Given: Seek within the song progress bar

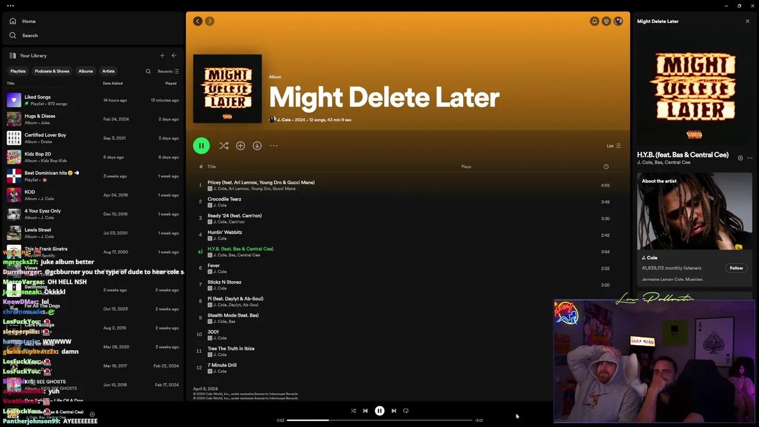Looking at the screenshot, I should [x=379, y=420].
